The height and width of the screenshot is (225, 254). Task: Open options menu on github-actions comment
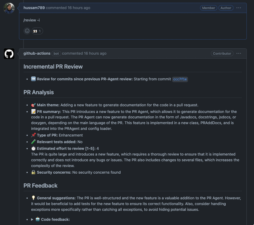239,53
